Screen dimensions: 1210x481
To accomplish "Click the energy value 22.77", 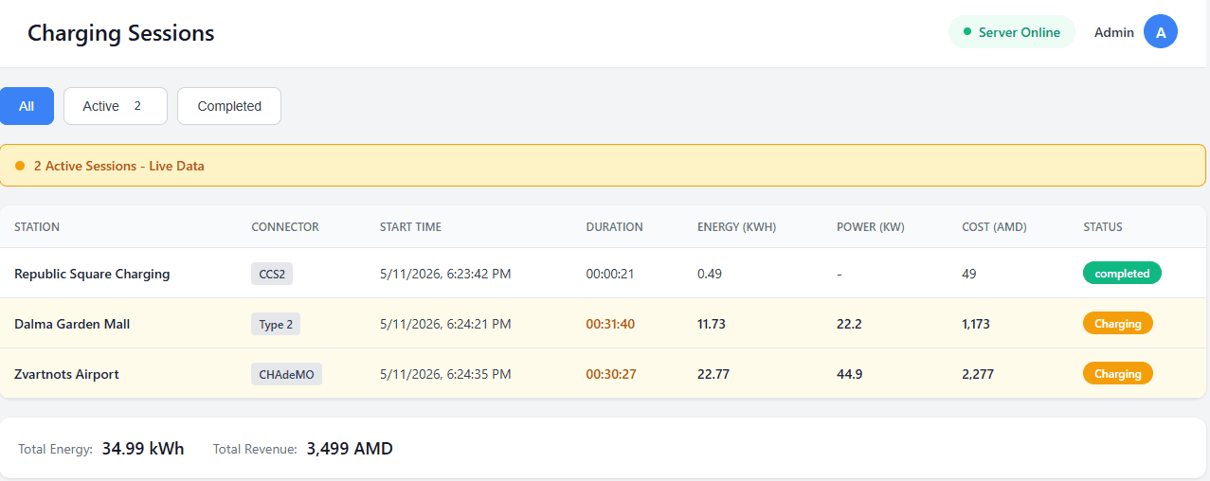I will click(713, 374).
